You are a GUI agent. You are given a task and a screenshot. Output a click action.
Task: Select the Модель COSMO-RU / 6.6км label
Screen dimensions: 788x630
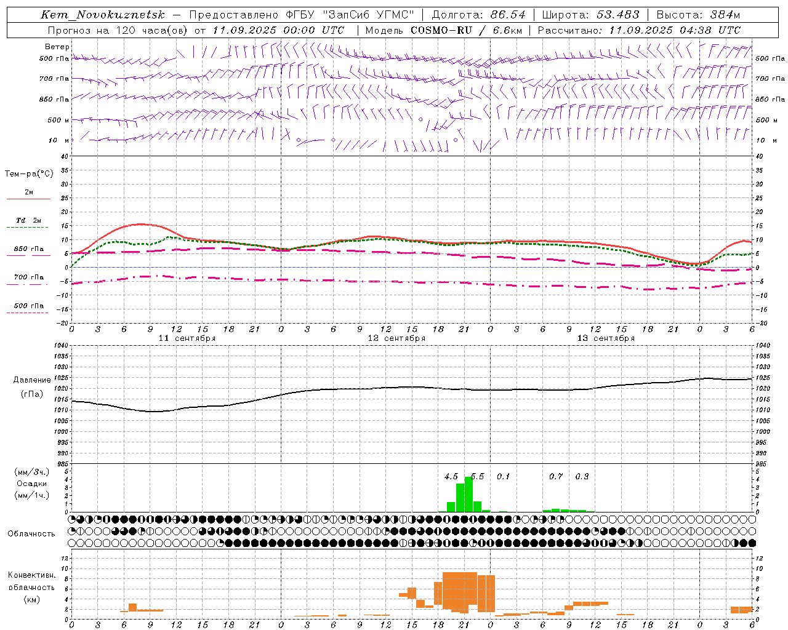[x=443, y=30]
